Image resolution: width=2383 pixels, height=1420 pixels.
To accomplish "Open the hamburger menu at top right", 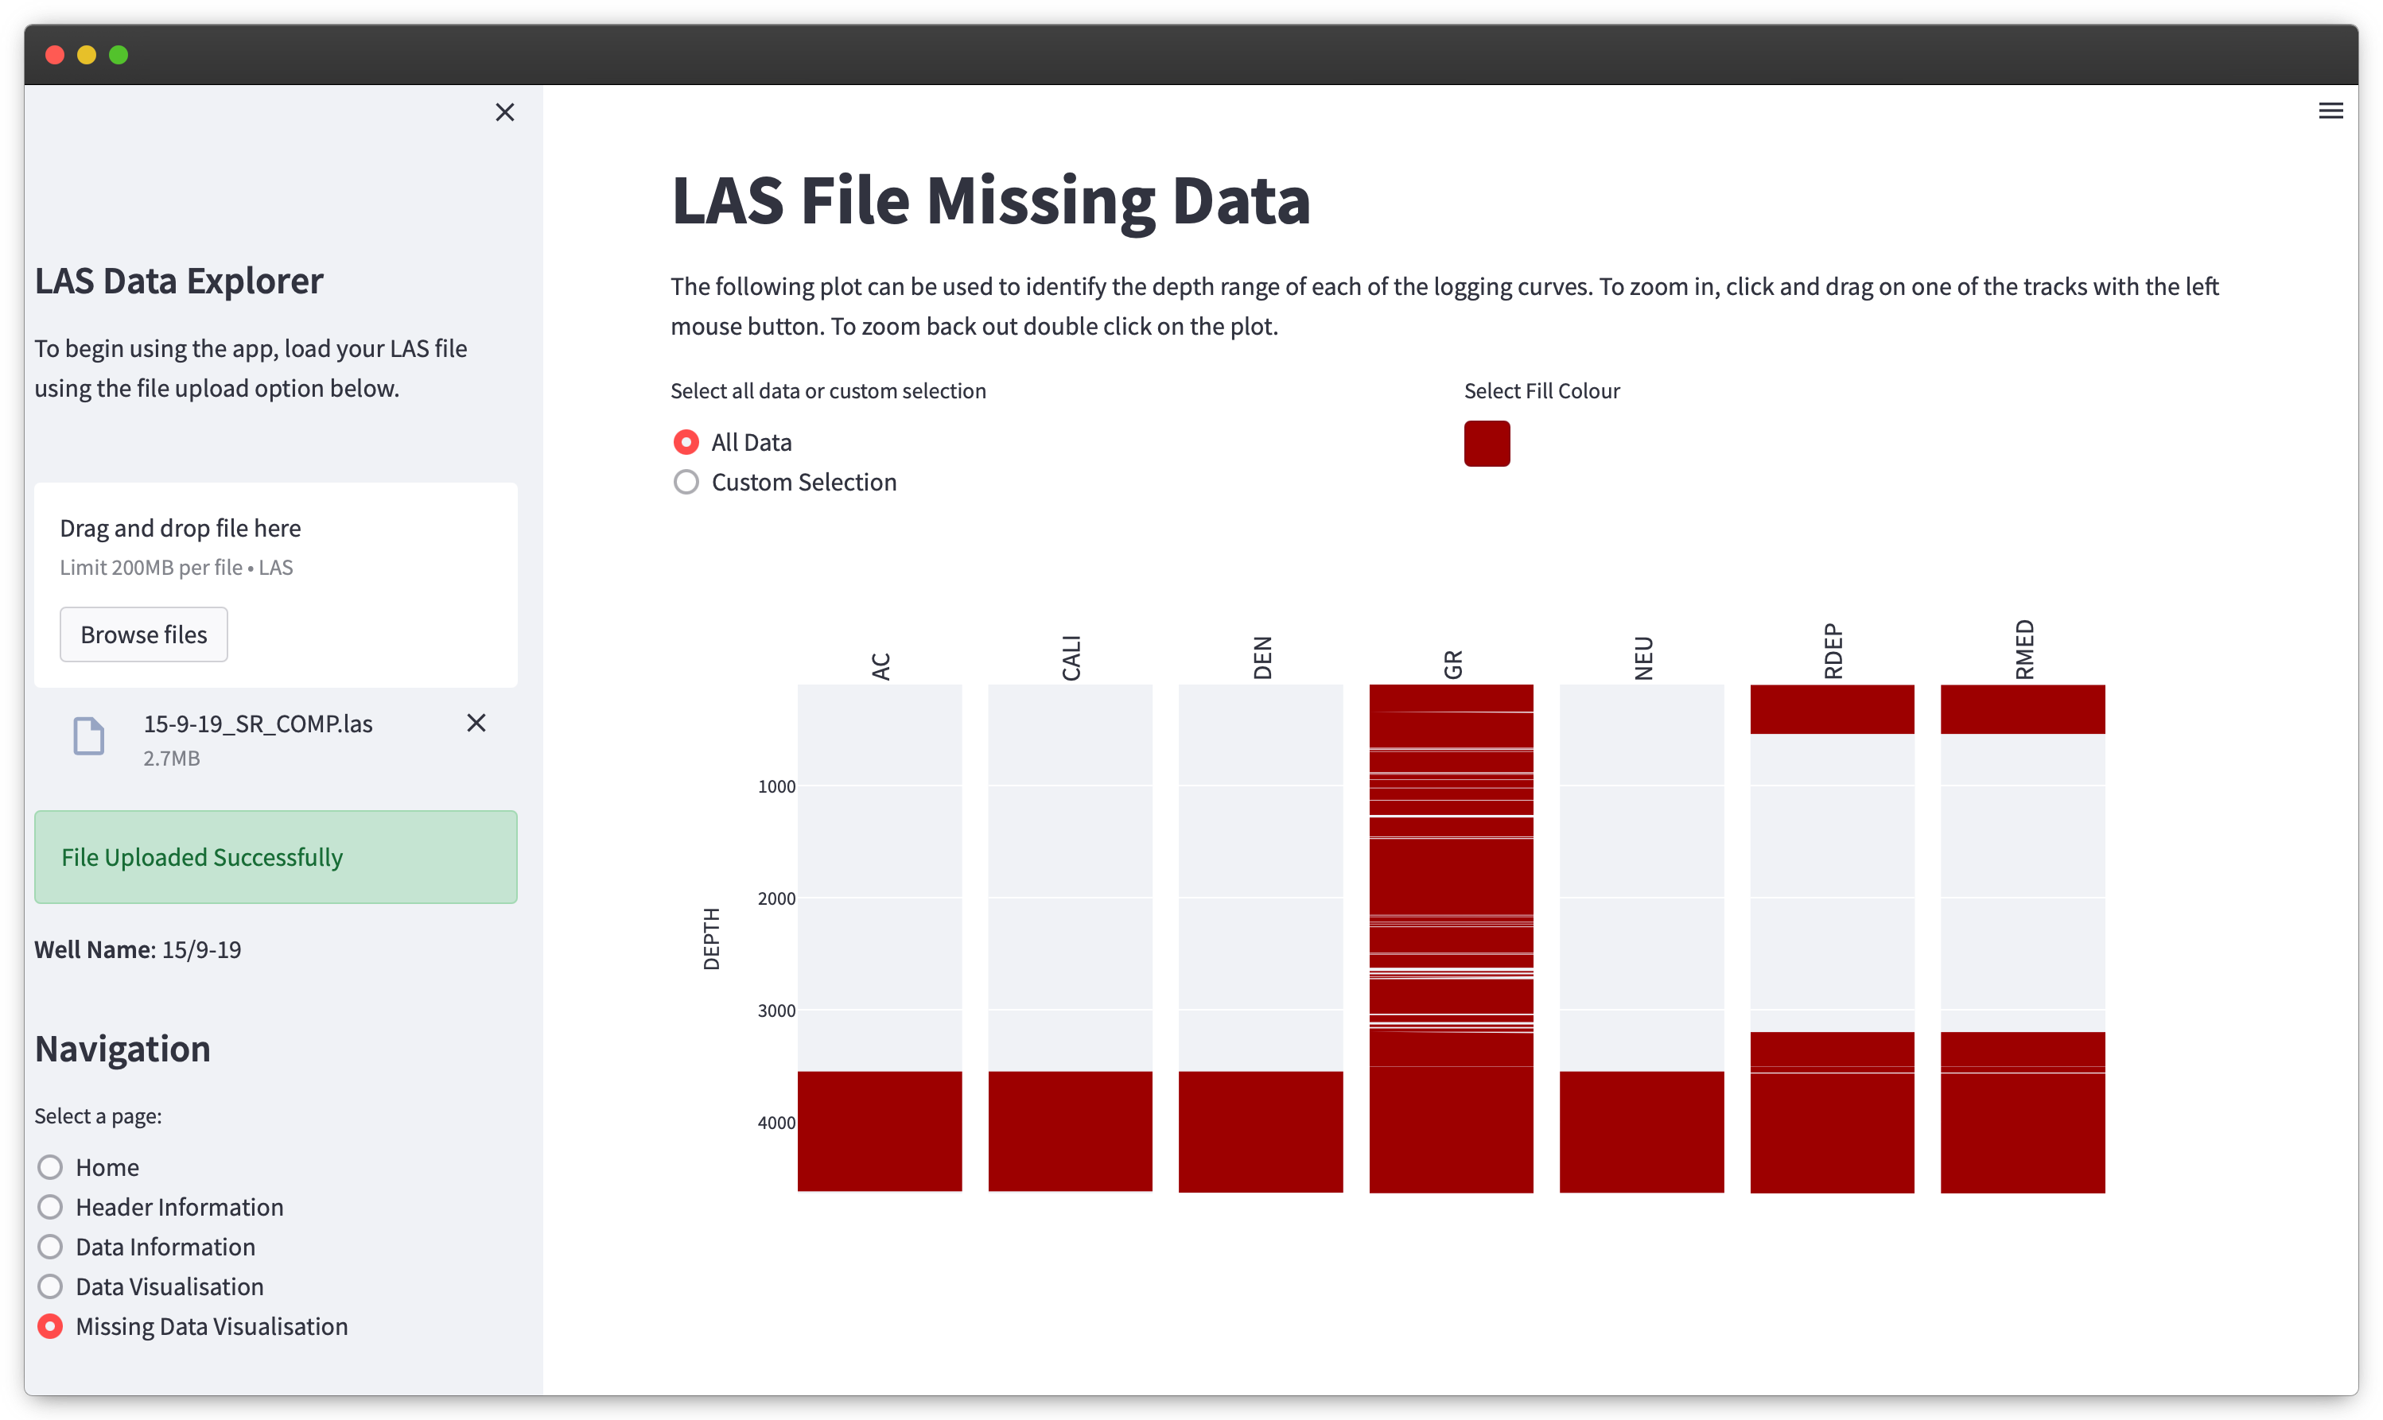I will coord(2331,111).
